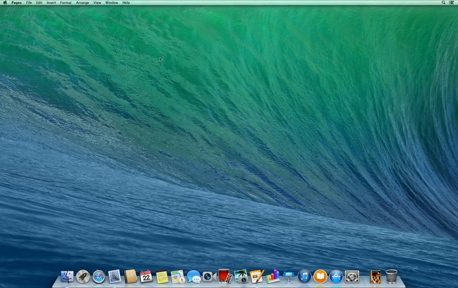Open the Pages Format menu

point(65,2)
